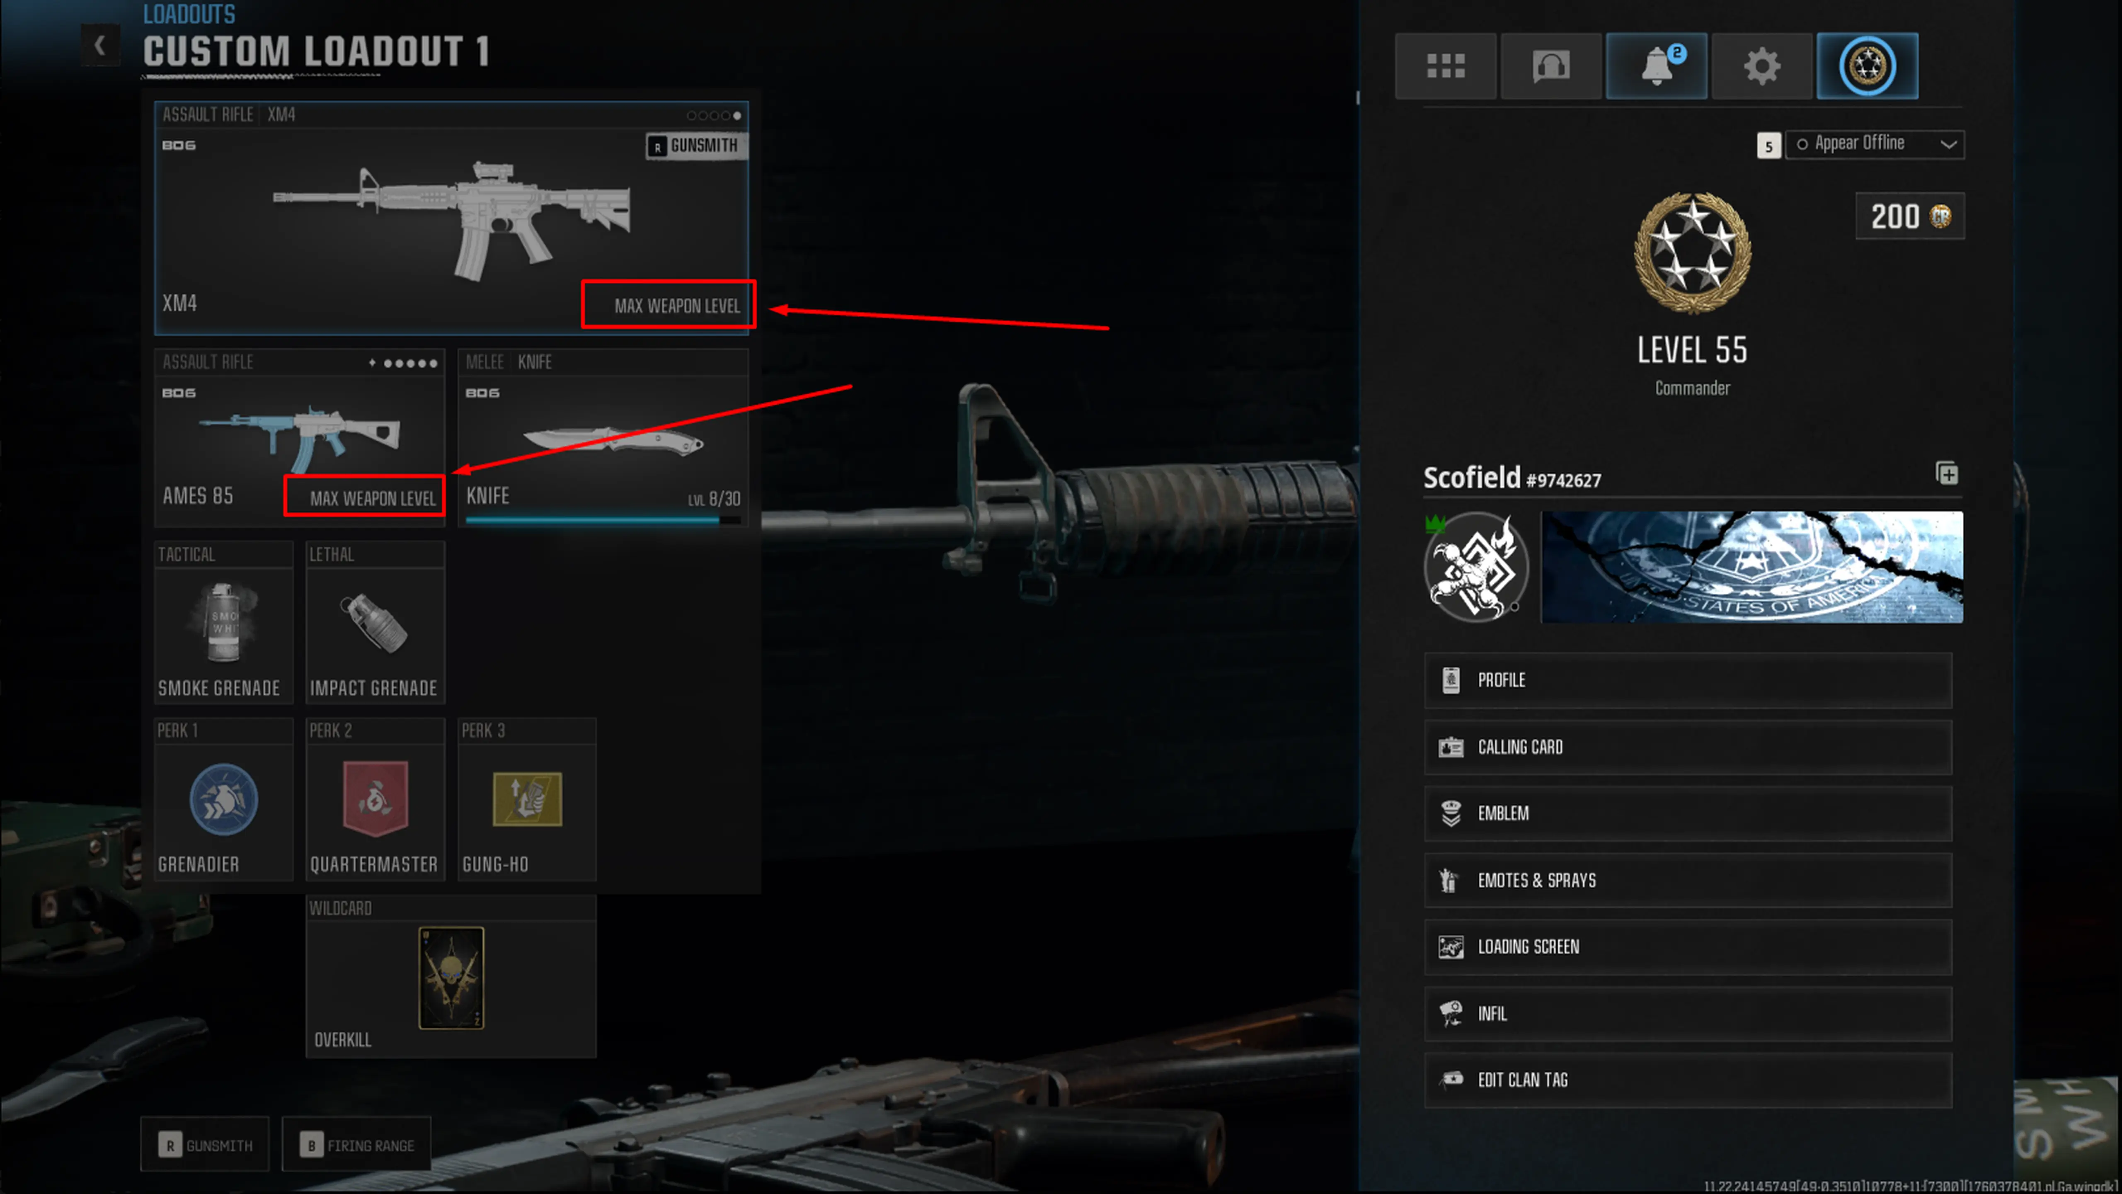The image size is (2122, 1194).
Task: Open the grid menu icon
Action: (1445, 66)
